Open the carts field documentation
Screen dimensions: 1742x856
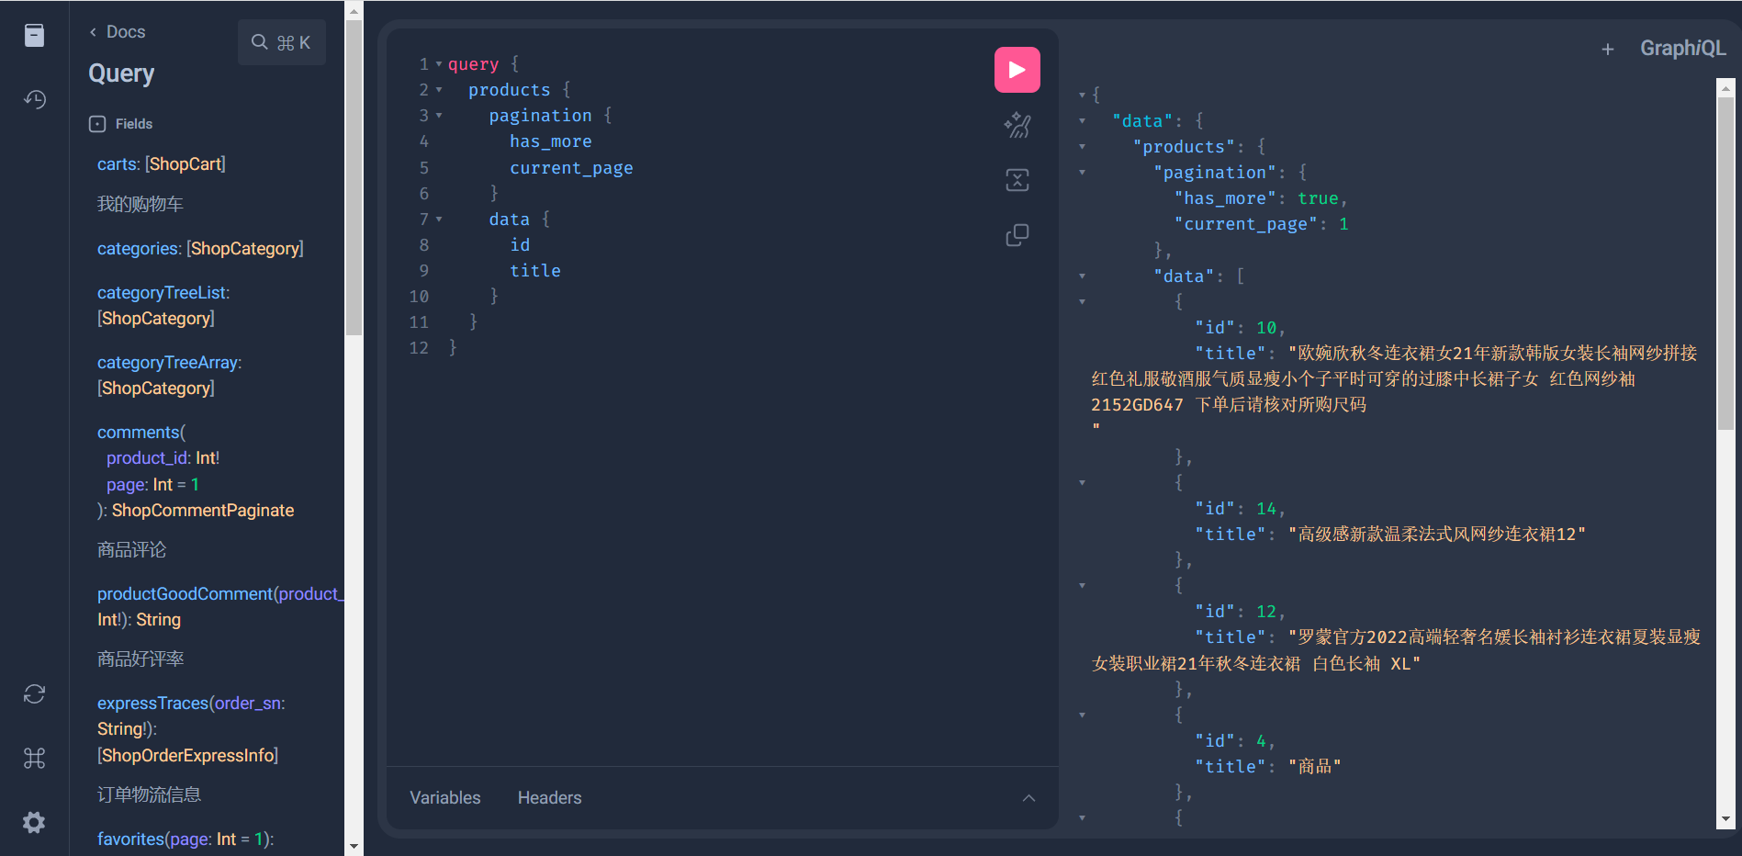point(118,164)
